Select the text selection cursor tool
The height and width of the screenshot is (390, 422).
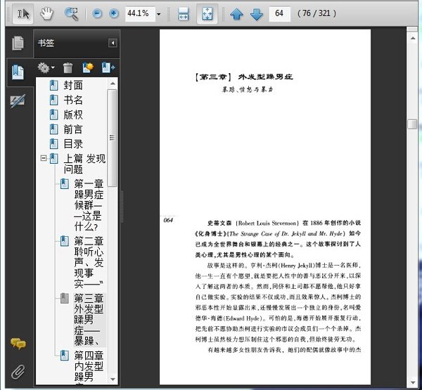pyautogui.click(x=23, y=13)
